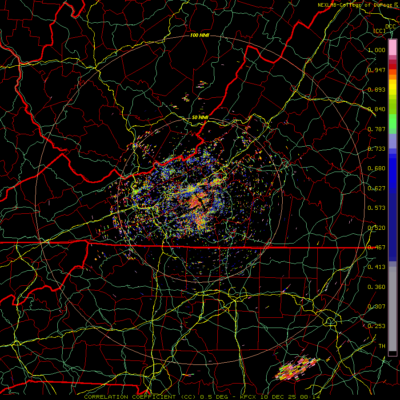Viewport: 400px width, 400px height.
Task: Click the 1.000 scale value
Action: coord(376,50)
